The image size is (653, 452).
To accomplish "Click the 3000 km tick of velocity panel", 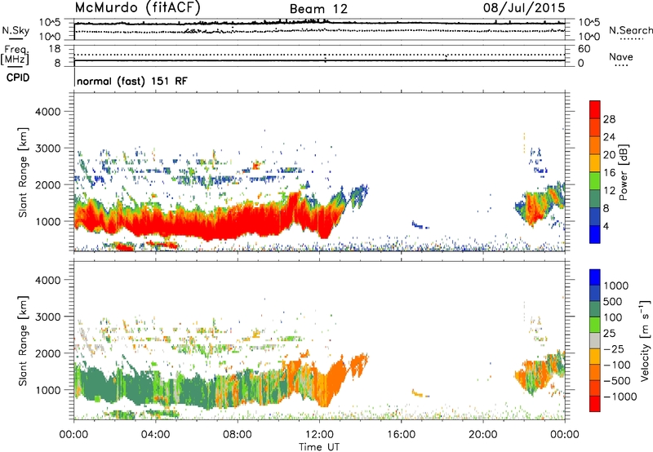I will click(x=47, y=317).
